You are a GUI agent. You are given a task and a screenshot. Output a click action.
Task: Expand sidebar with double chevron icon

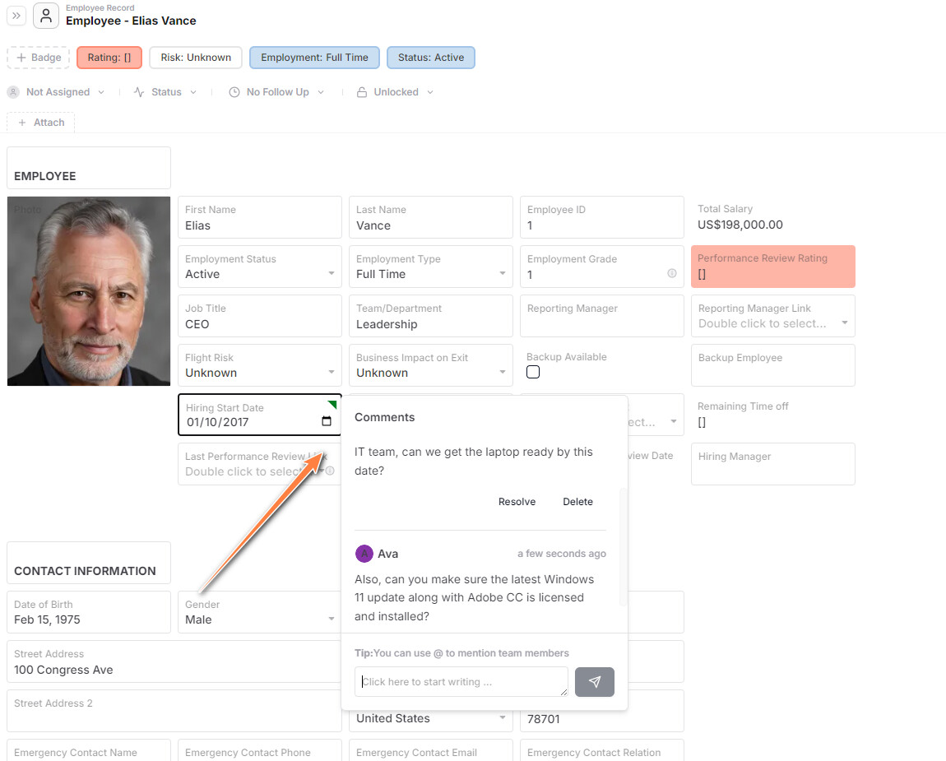pyautogui.click(x=16, y=16)
